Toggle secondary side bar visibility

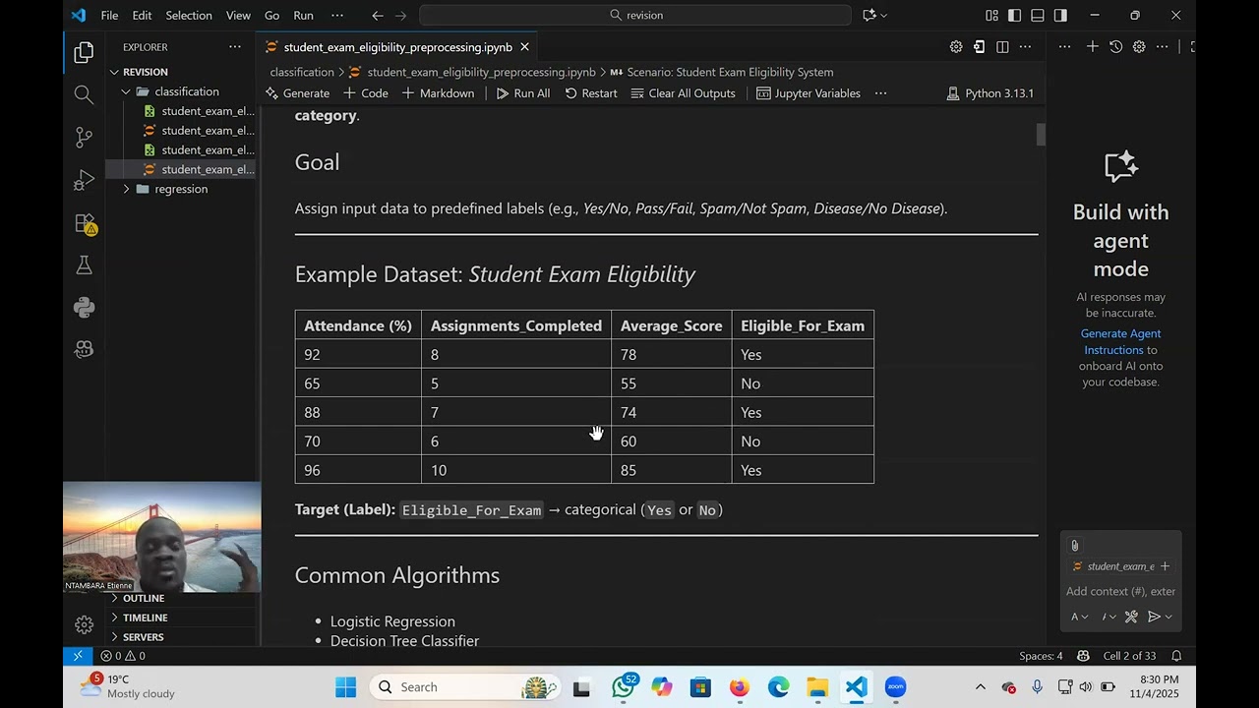1060,15
